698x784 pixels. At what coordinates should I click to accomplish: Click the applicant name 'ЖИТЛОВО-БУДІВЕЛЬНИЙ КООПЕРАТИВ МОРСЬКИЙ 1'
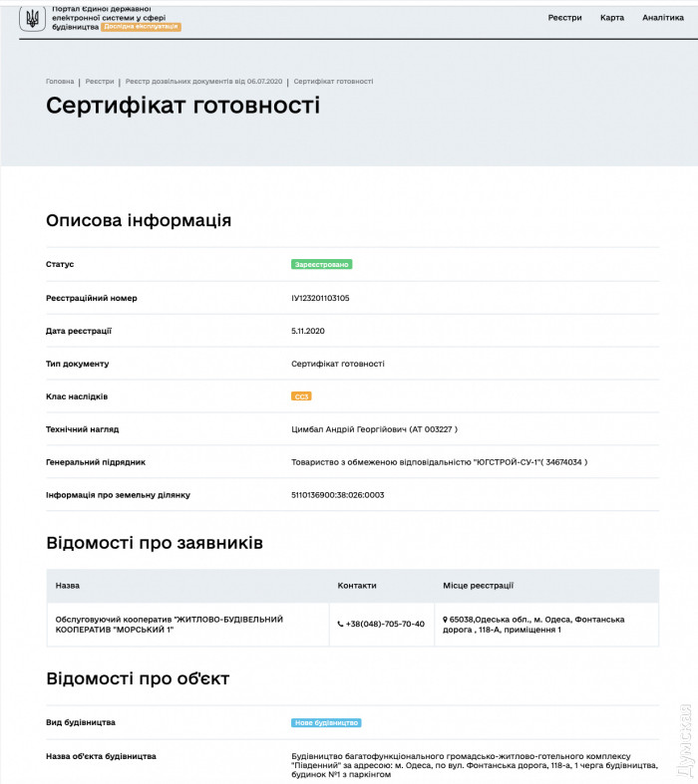click(x=170, y=625)
